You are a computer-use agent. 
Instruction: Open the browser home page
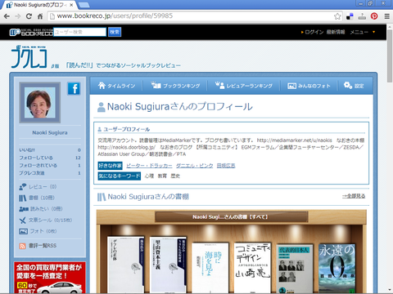click(40, 16)
